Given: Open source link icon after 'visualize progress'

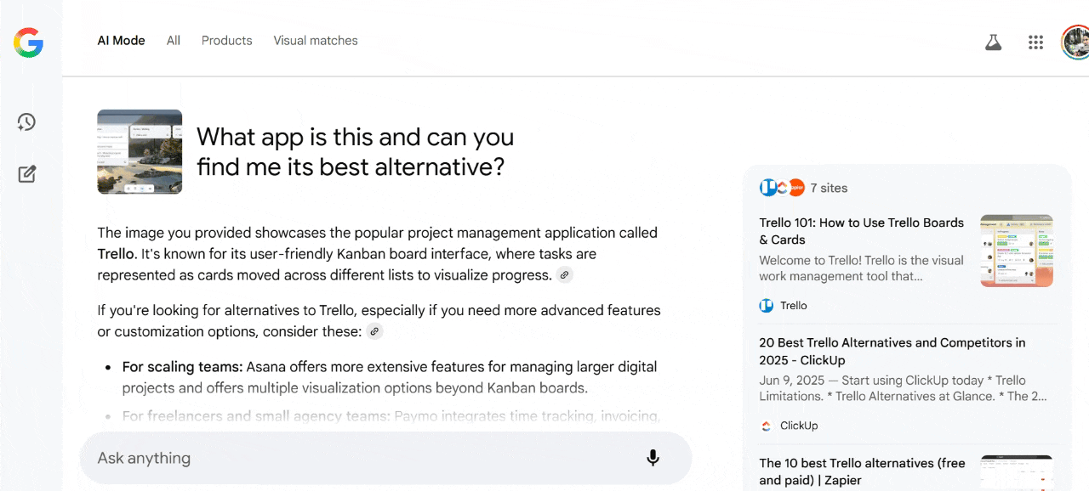Looking at the screenshot, I should coord(565,275).
